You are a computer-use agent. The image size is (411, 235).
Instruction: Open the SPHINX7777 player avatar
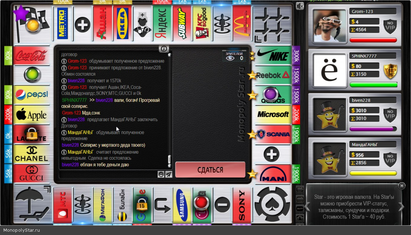tap(329, 70)
